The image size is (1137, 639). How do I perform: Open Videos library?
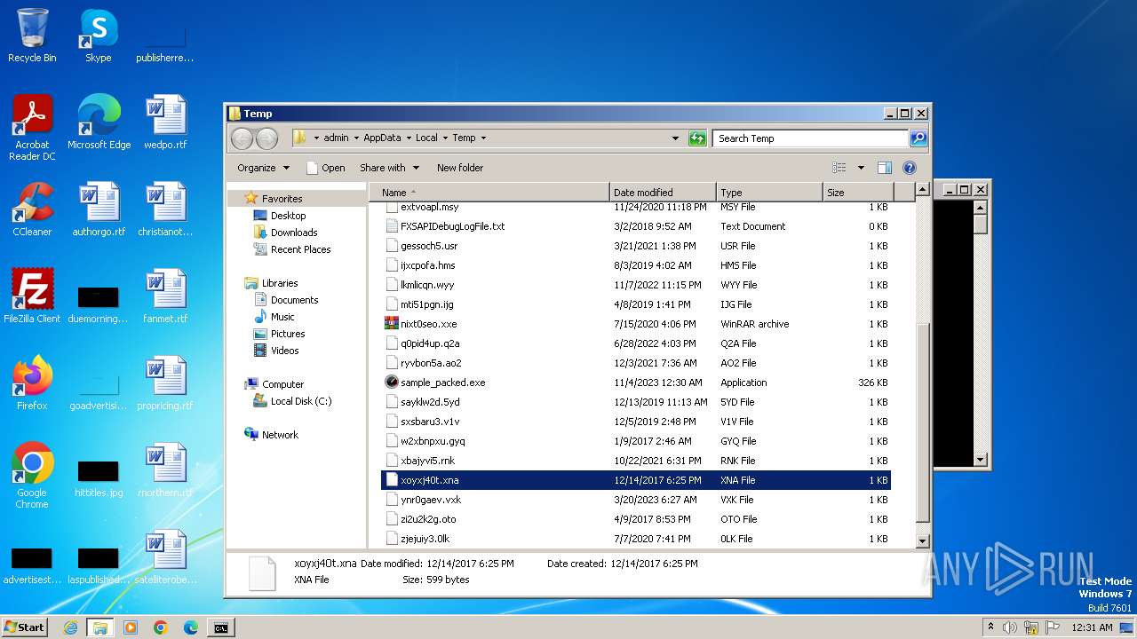click(284, 351)
